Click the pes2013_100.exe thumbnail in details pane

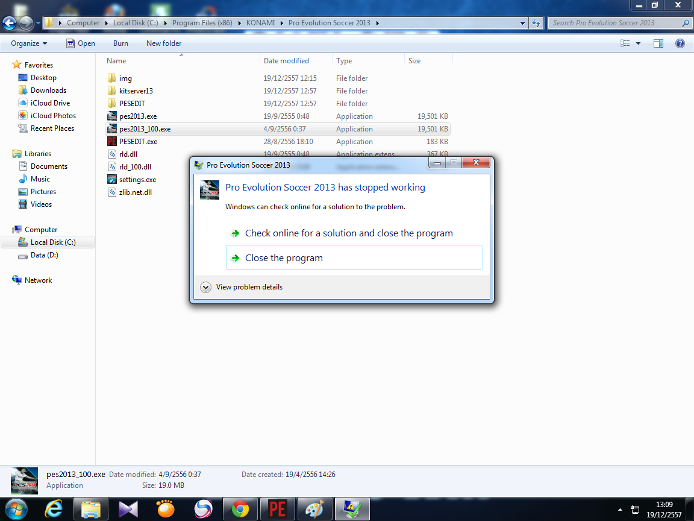(x=24, y=481)
